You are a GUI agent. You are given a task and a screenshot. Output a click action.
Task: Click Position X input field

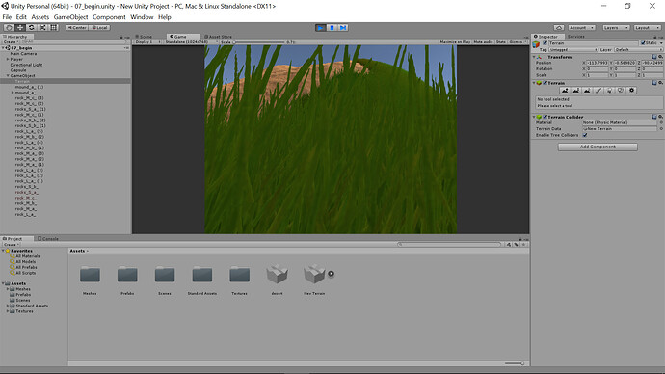tap(598, 63)
